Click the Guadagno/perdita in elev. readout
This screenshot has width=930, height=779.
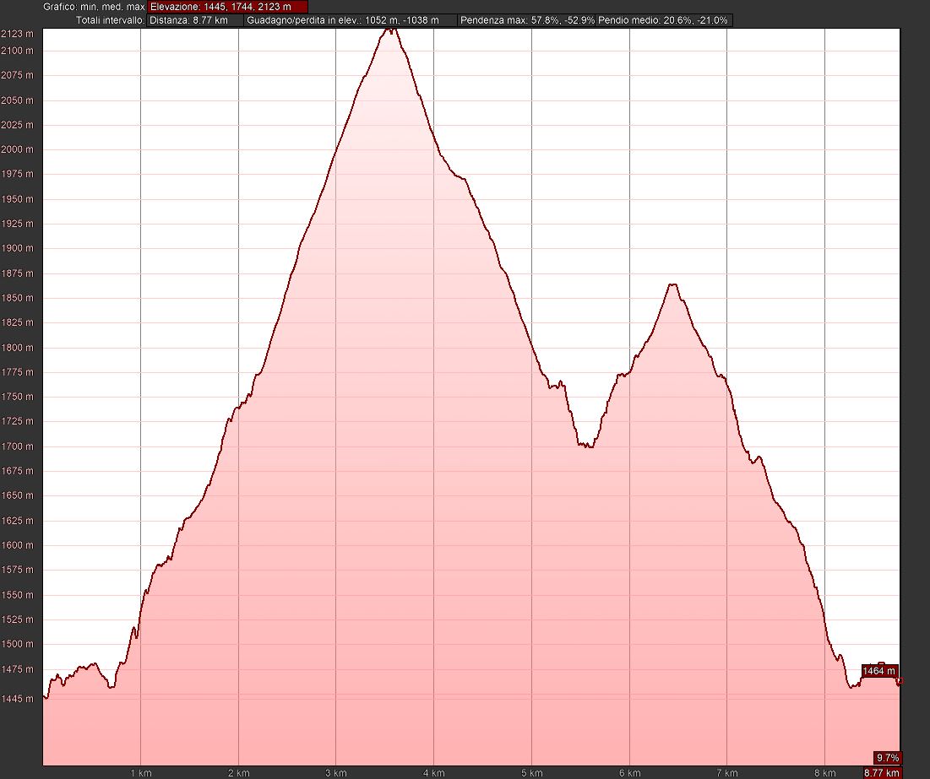[351, 20]
